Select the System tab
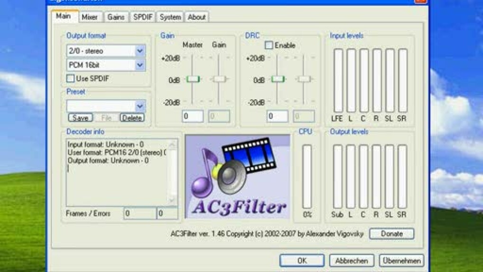Image resolution: width=483 pixels, height=272 pixels. [170, 17]
